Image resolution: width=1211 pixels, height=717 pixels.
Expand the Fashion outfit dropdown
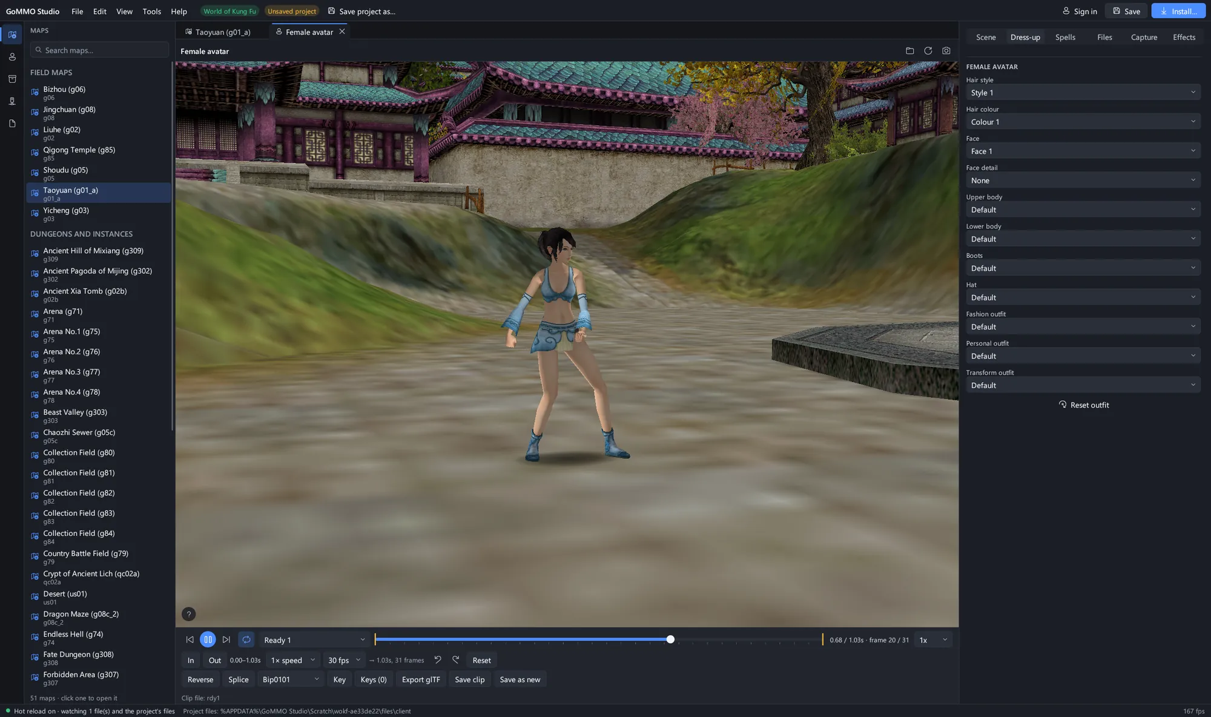(x=1083, y=326)
